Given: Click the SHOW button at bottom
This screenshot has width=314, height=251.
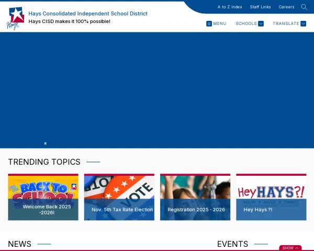Looking at the screenshot, I should (290, 248).
